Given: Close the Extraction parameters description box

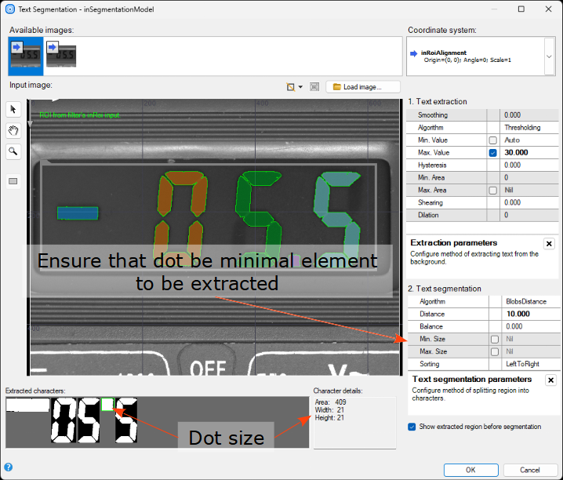Looking at the screenshot, I should coord(549,244).
